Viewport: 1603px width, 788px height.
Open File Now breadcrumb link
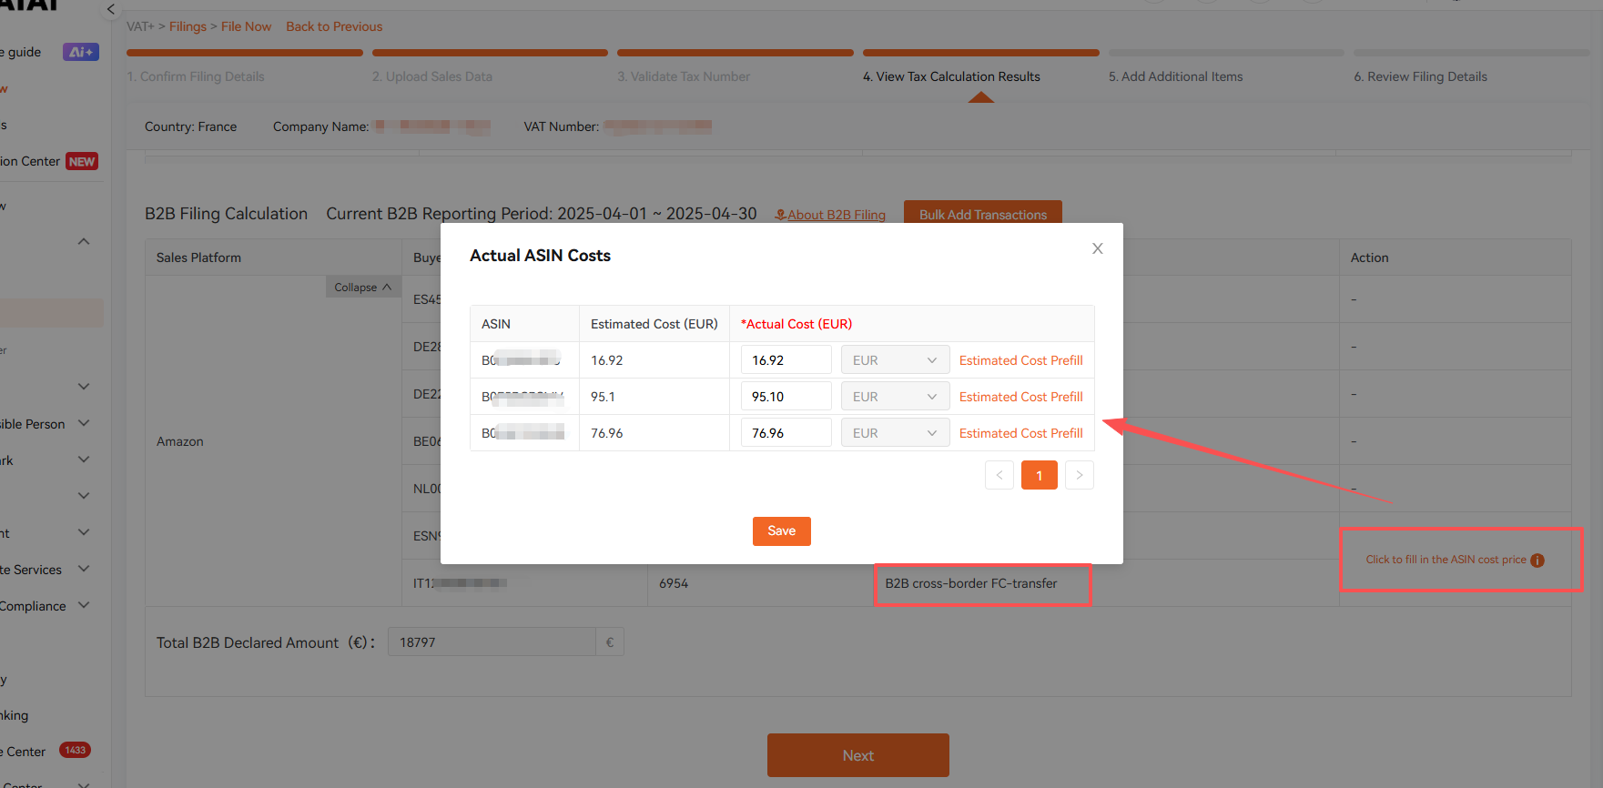(246, 26)
